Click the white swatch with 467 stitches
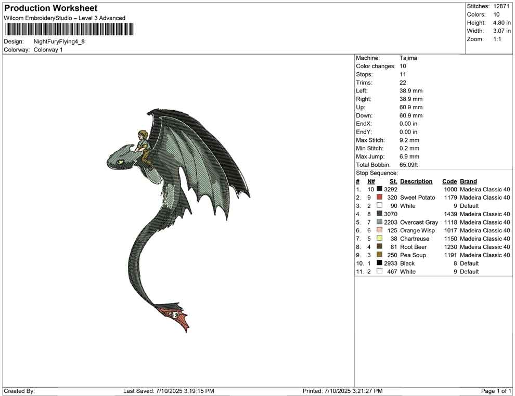Image resolution: width=515 pixels, height=396 pixels. coord(379,271)
